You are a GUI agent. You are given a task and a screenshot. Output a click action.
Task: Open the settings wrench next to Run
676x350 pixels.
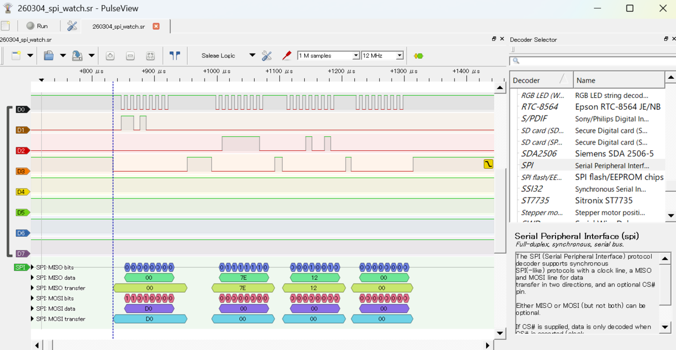coord(72,26)
